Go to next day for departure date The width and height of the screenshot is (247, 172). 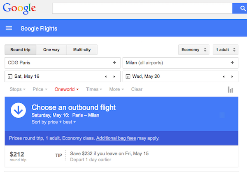pos(114,77)
